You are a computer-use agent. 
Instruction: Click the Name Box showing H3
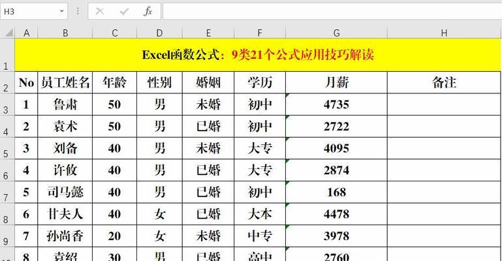[33, 12]
